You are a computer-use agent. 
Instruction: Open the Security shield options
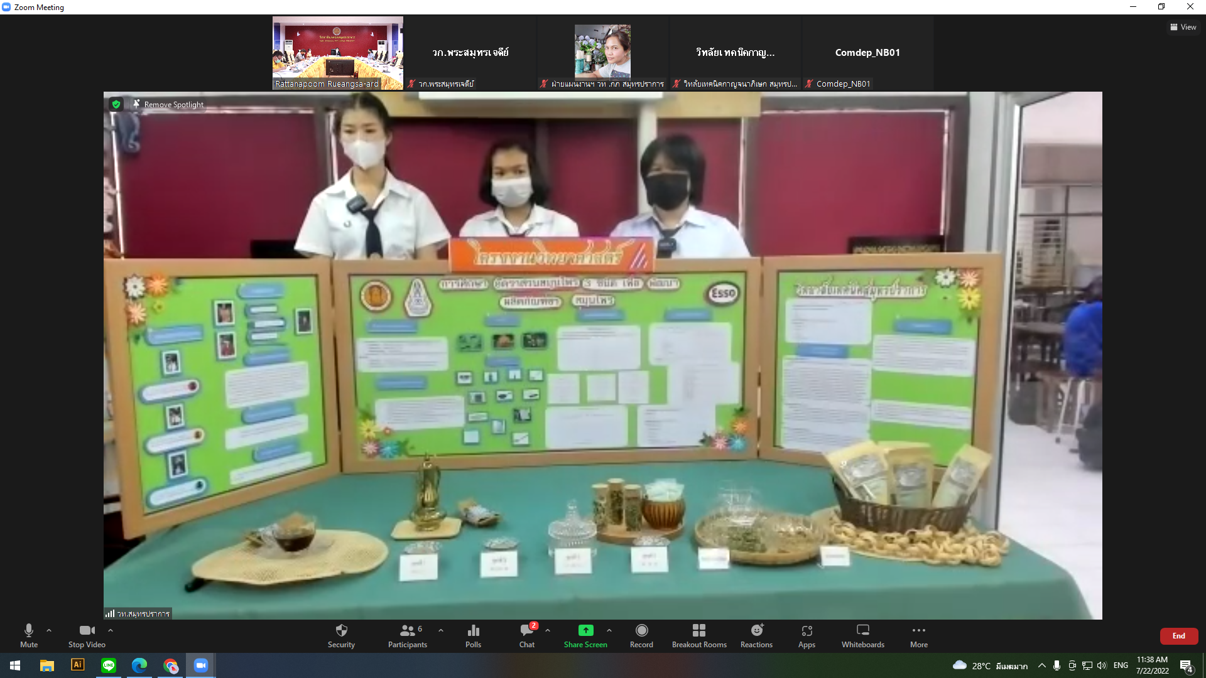pyautogui.click(x=341, y=636)
